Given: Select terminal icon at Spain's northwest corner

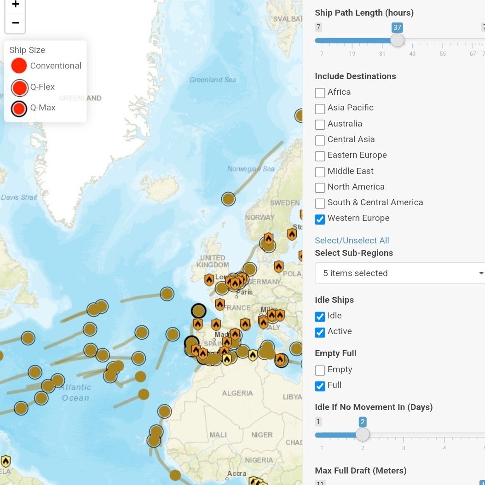Looking at the screenshot, I should [x=198, y=324].
